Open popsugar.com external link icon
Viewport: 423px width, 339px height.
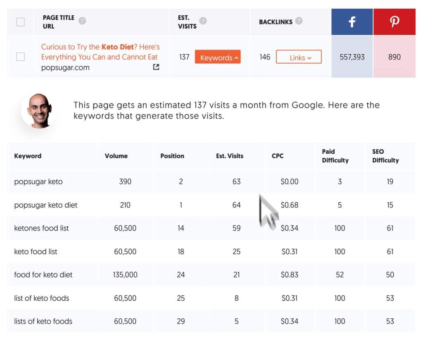click(x=156, y=67)
